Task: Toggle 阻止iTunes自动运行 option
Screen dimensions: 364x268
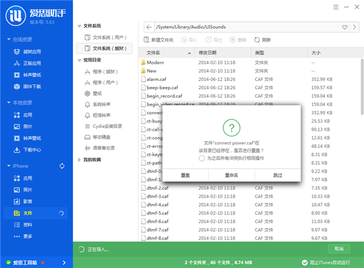Action: click(x=326, y=263)
